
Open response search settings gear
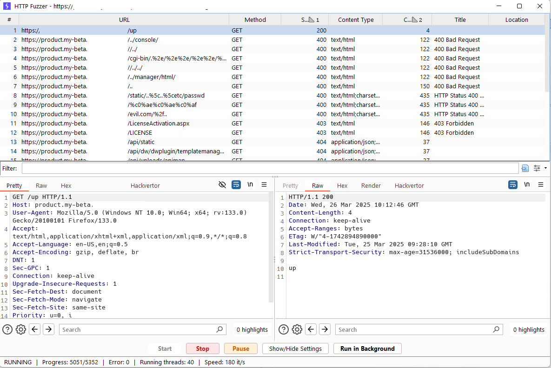tap(297, 329)
